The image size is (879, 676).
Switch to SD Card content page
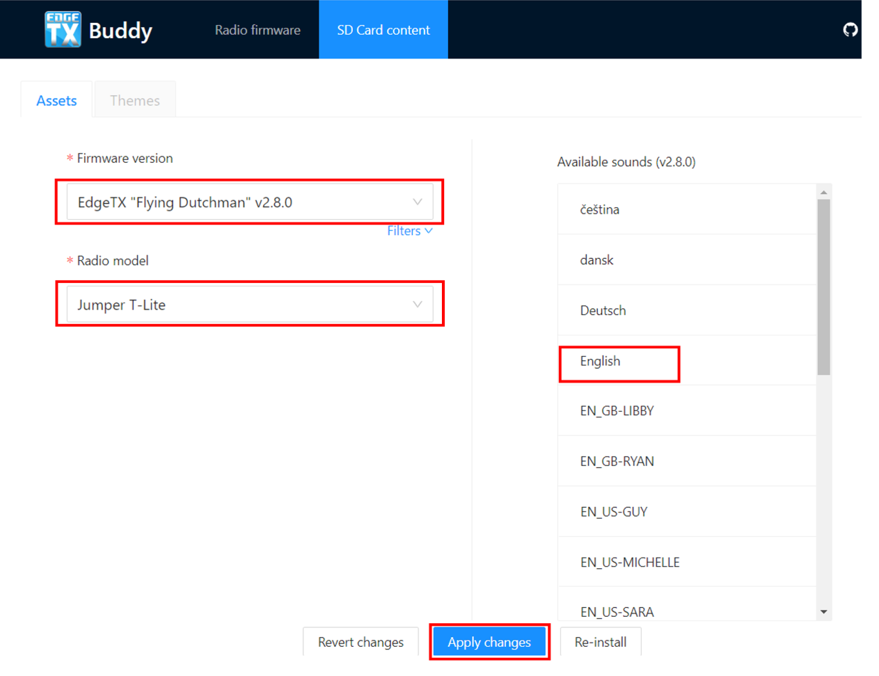tap(383, 30)
